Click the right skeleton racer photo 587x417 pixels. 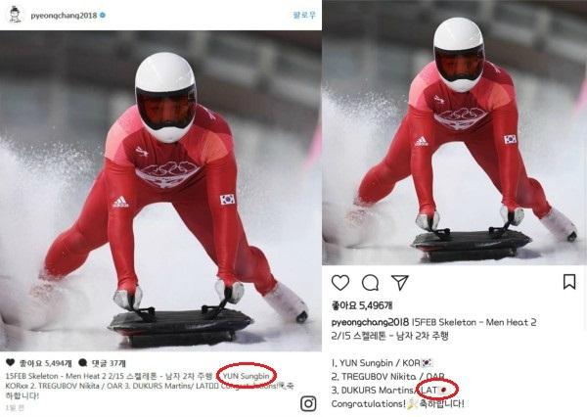coord(455,132)
